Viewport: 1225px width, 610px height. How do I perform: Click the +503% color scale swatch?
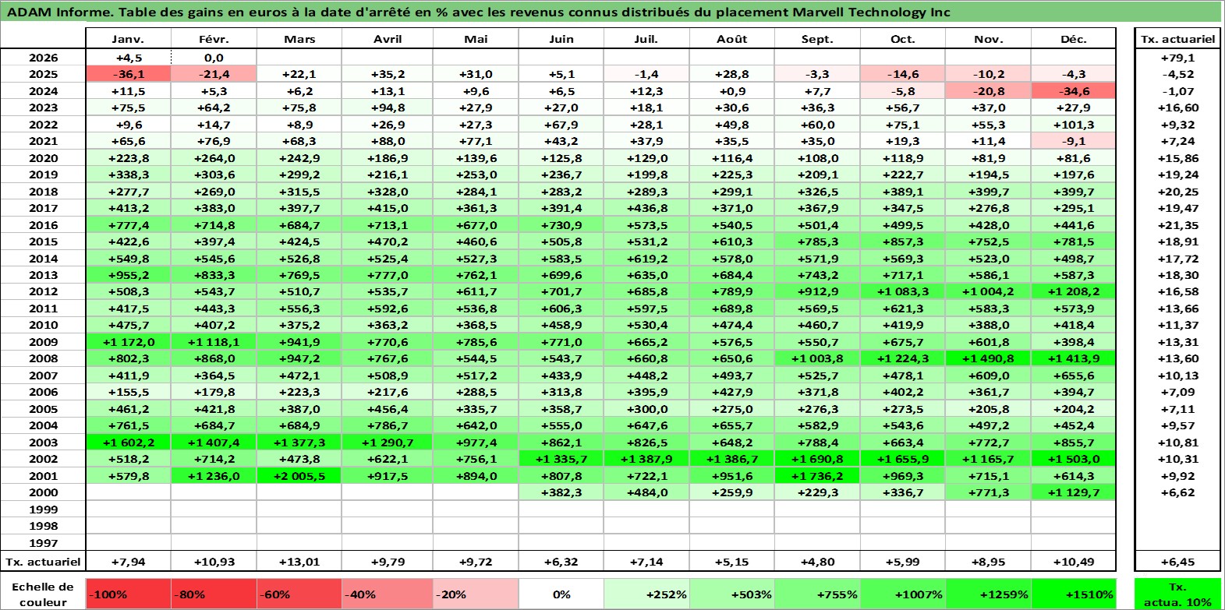[x=732, y=594]
